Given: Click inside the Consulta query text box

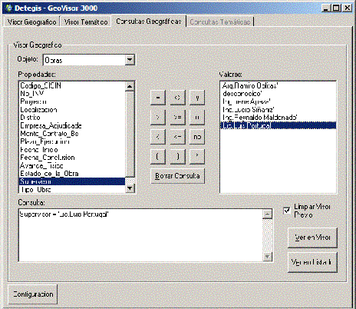Looking at the screenshot, I should (140, 235).
